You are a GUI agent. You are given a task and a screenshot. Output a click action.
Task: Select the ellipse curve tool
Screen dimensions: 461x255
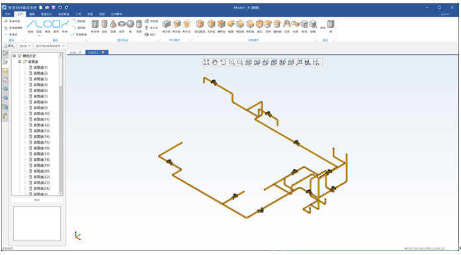pos(48,26)
